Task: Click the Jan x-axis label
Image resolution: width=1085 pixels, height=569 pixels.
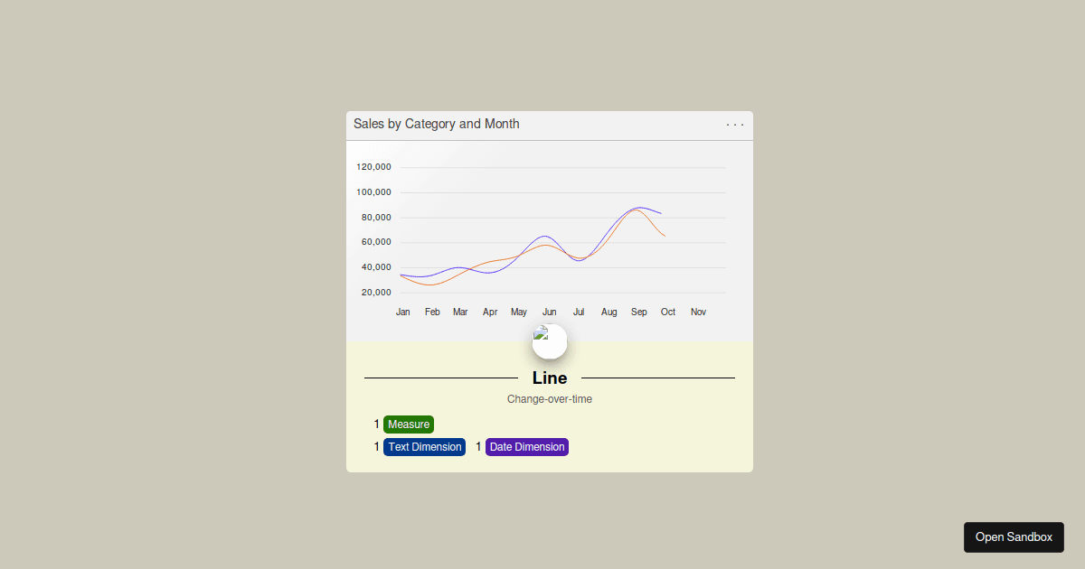Action: click(x=403, y=312)
